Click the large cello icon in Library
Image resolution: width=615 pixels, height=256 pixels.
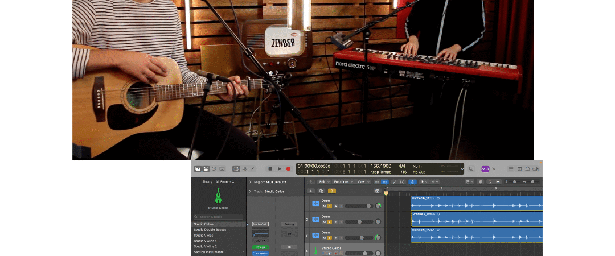[218, 195]
